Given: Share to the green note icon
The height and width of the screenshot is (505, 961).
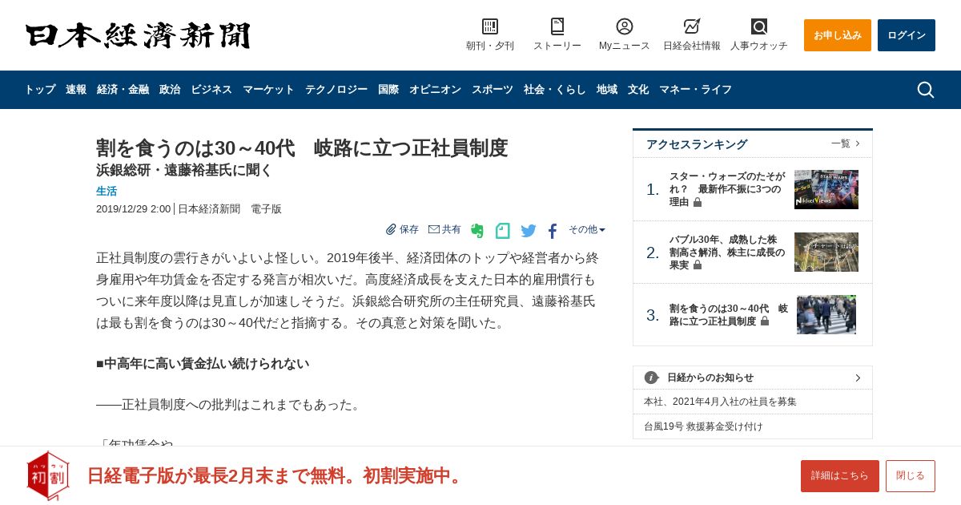Looking at the screenshot, I should pyautogui.click(x=503, y=231).
